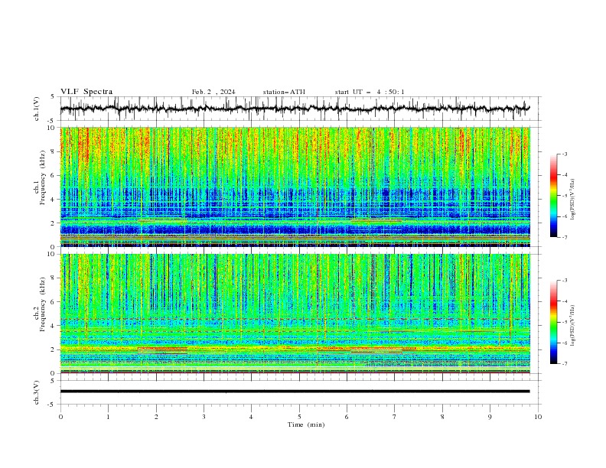Click the upper 'log(PSD)(V²/Hz)' colorbar label
This screenshot has height=468, width=606.
(x=572, y=199)
